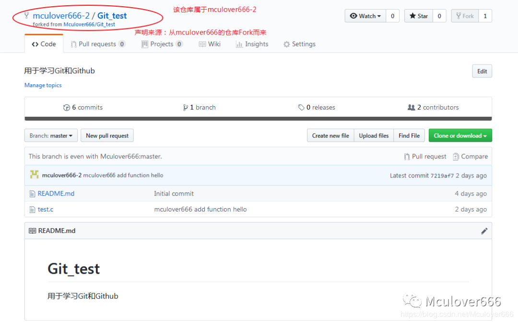518x323 pixels.
Task: Click the stargazers count 0
Action: [439, 16]
